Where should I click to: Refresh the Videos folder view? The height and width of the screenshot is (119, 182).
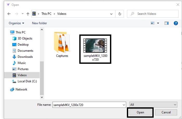tap(120, 14)
